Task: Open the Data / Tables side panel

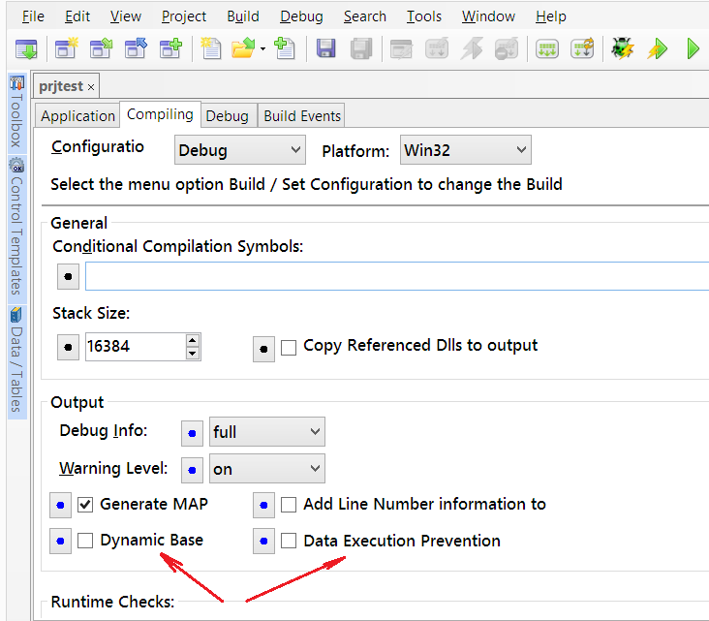Action: [x=16, y=359]
